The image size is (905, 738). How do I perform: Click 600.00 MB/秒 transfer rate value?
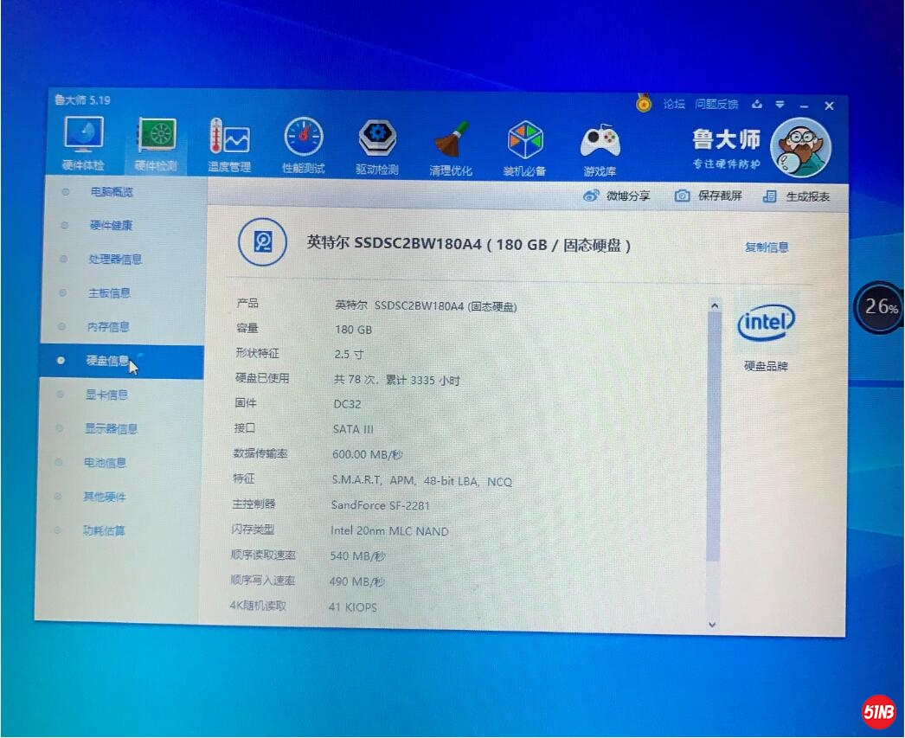[x=367, y=455]
